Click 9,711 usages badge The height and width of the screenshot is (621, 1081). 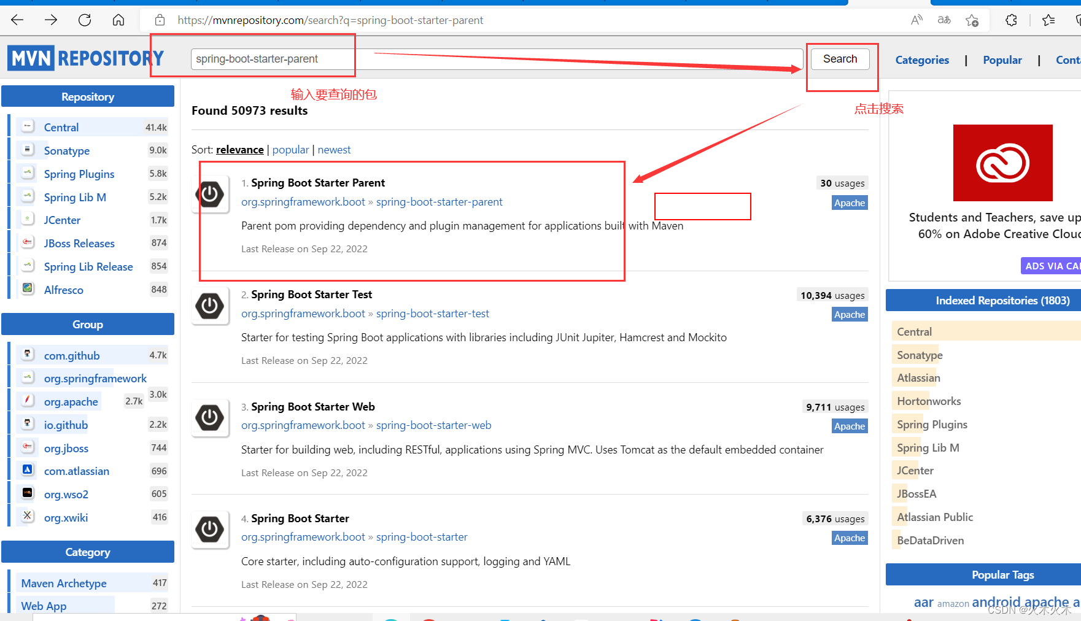click(835, 407)
